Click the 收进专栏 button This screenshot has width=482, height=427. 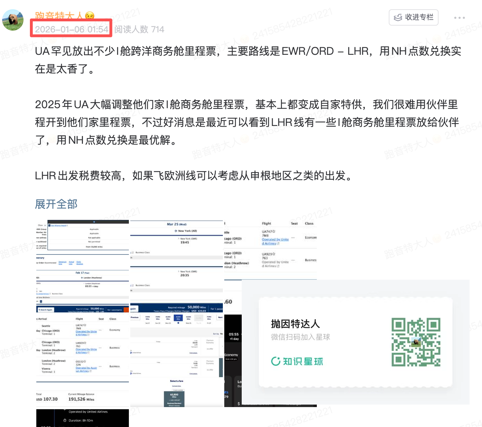tap(413, 17)
